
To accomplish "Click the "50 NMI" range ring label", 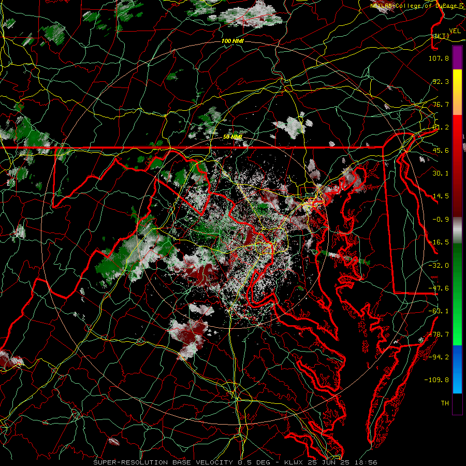I will [x=232, y=137].
